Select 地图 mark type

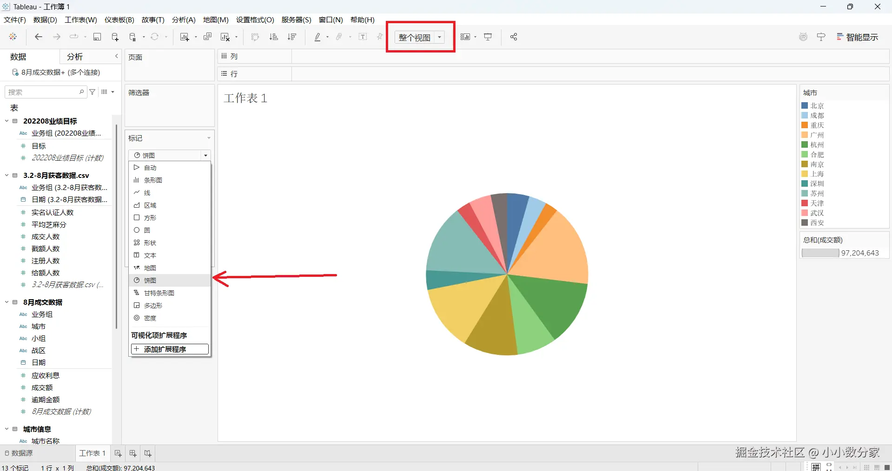tap(170, 268)
